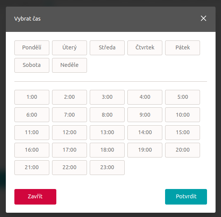Choose Středa as the day
This screenshot has height=217, width=221.
[x=107, y=48]
